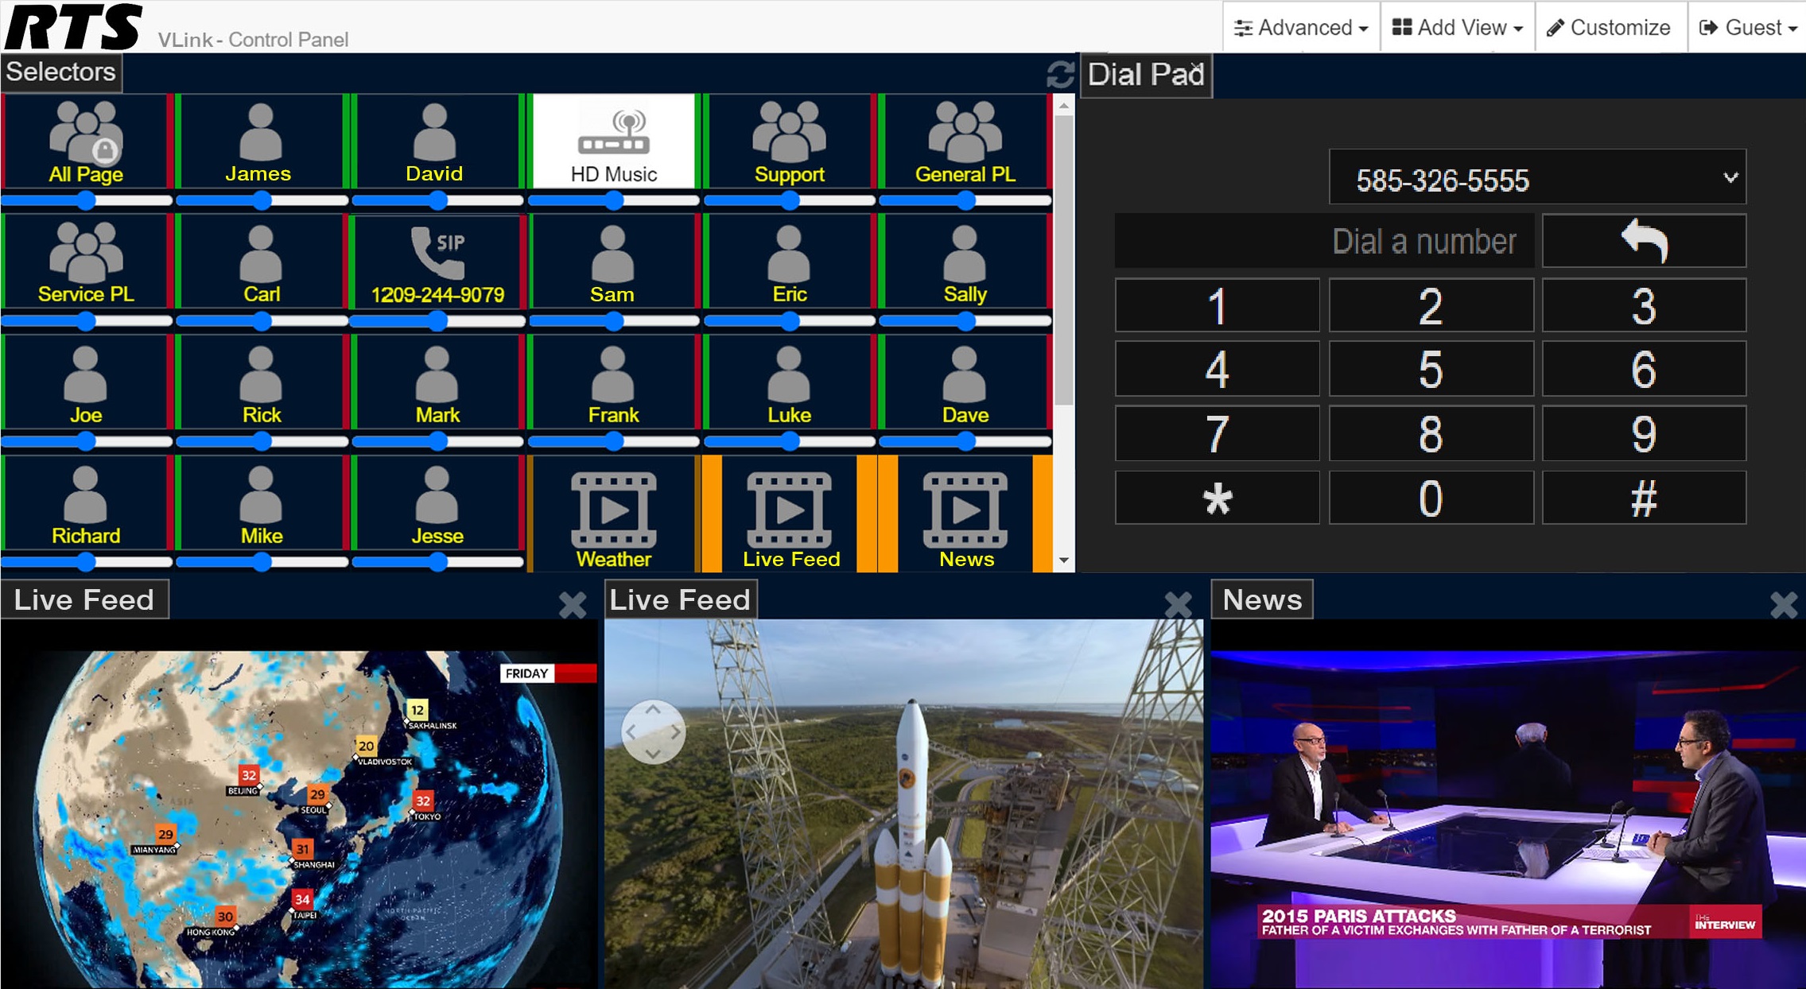
Task: Select the Support group selector
Action: [789, 142]
